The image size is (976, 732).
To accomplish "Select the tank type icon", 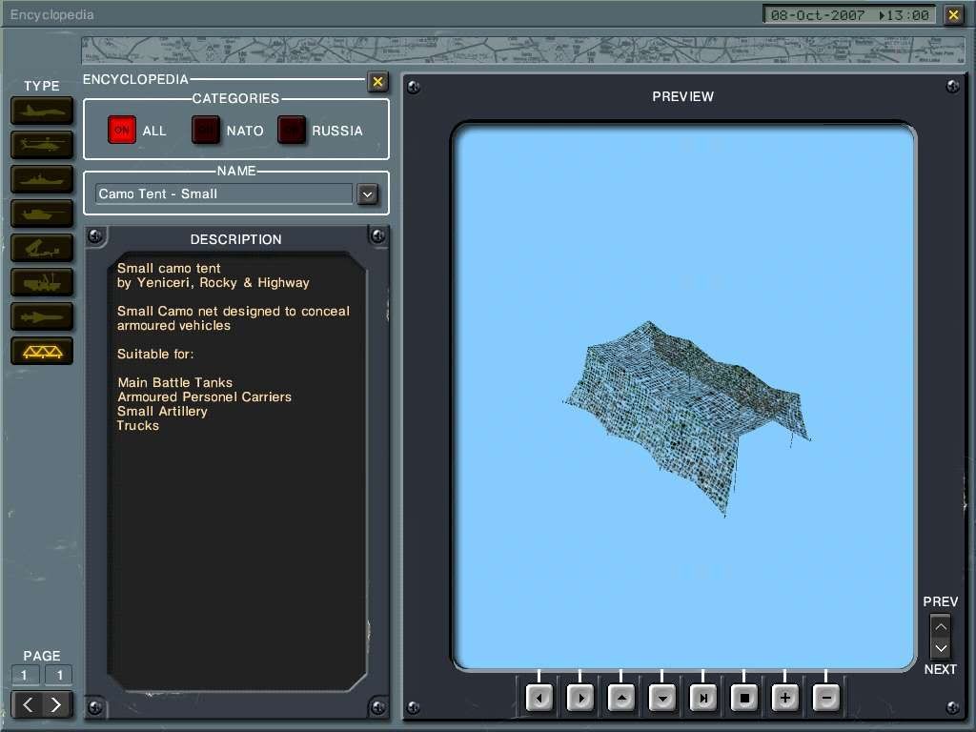I will [41, 213].
